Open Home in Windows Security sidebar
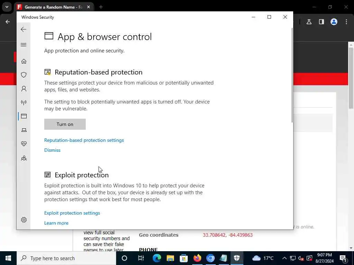 point(24,61)
